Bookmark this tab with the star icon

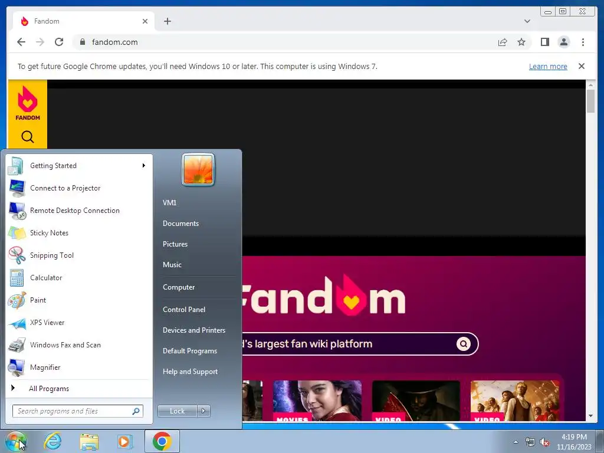click(x=521, y=42)
